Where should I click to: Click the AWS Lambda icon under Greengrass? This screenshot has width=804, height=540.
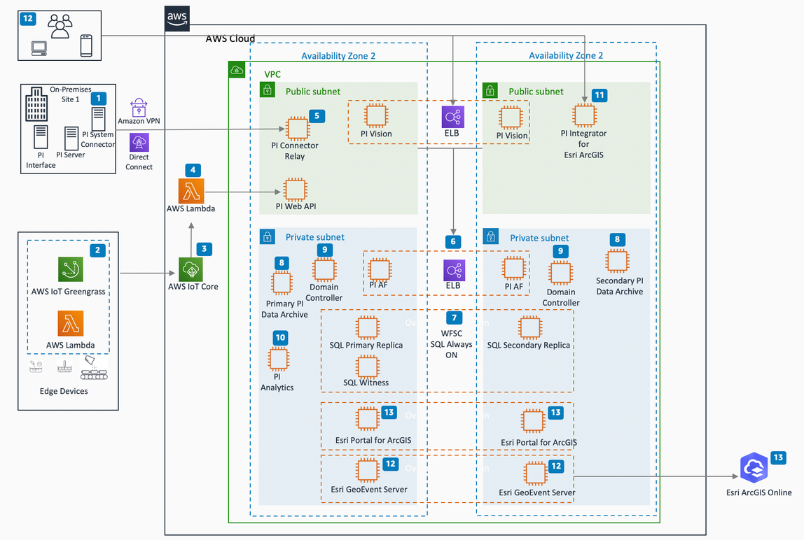point(70,323)
